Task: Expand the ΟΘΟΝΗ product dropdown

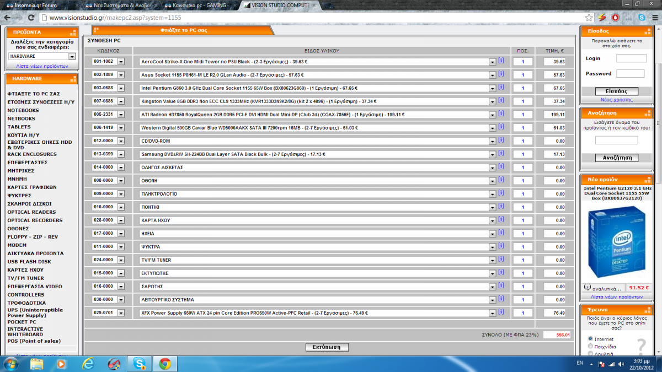Action: coord(492,181)
